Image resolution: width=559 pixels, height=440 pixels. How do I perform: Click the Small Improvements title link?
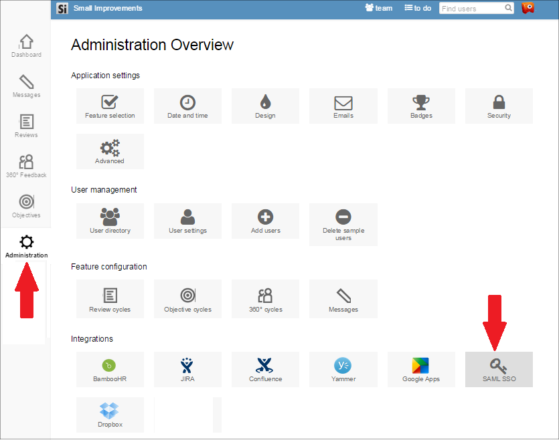[108, 8]
